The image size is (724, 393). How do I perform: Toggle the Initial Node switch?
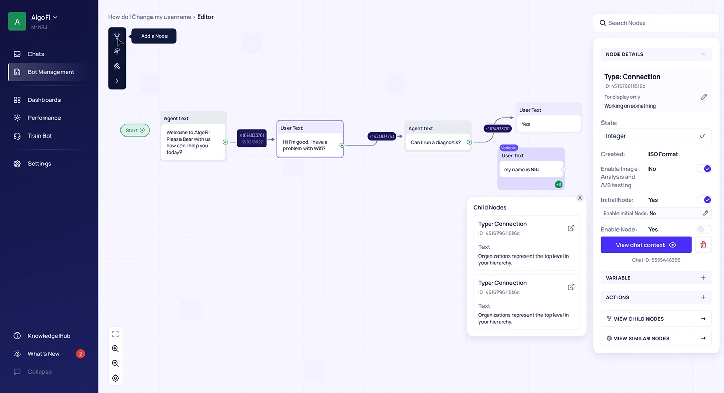point(704,200)
